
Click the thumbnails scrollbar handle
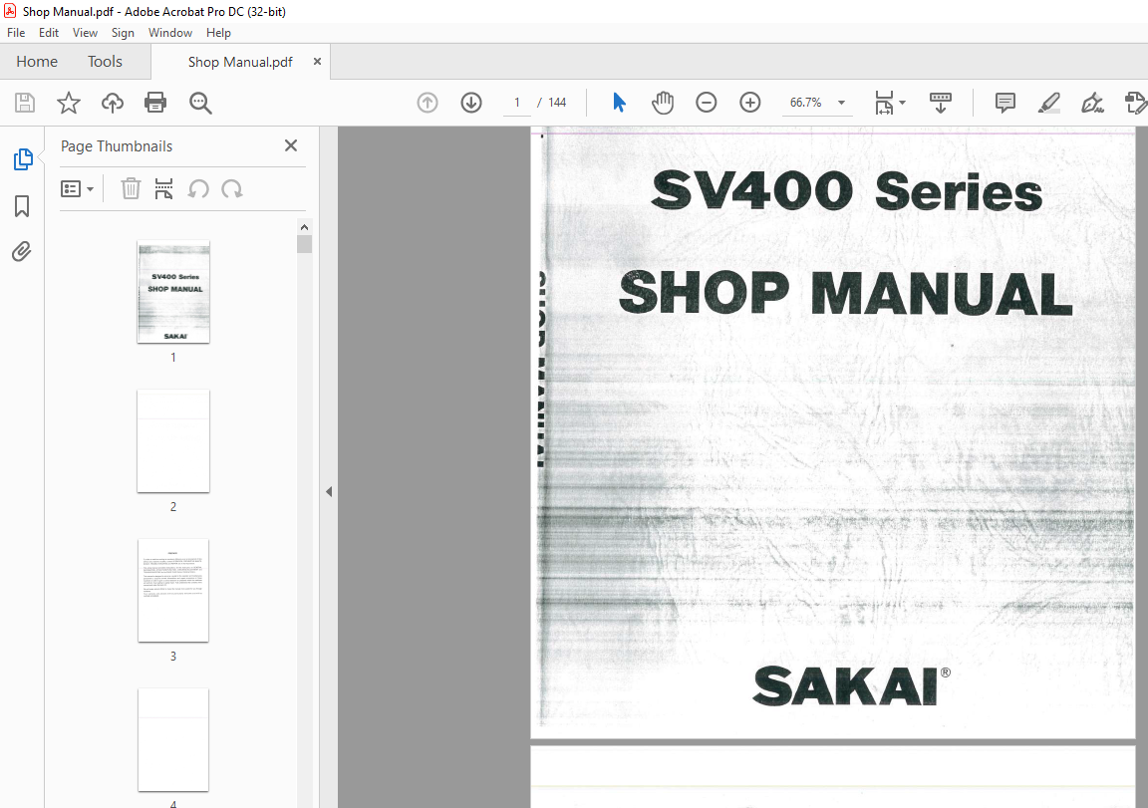click(305, 244)
